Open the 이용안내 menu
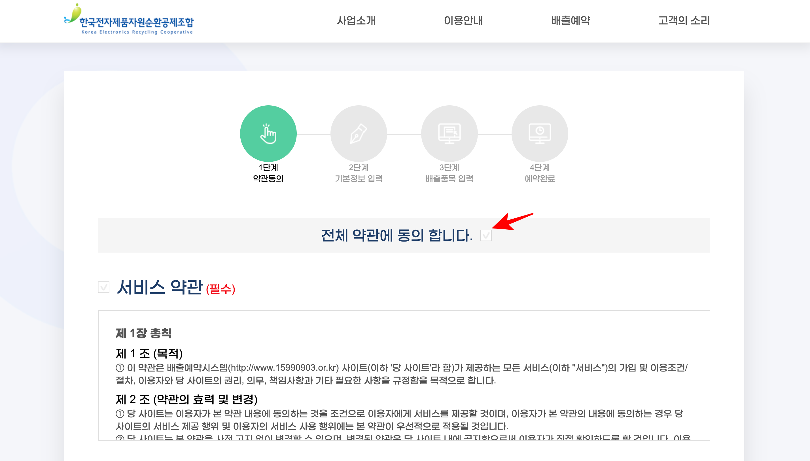810x461 pixels. point(463,21)
